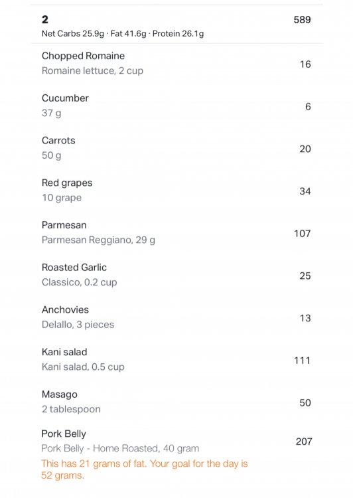Click the 589 total calories value
The height and width of the screenshot is (498, 353).
[302, 20]
